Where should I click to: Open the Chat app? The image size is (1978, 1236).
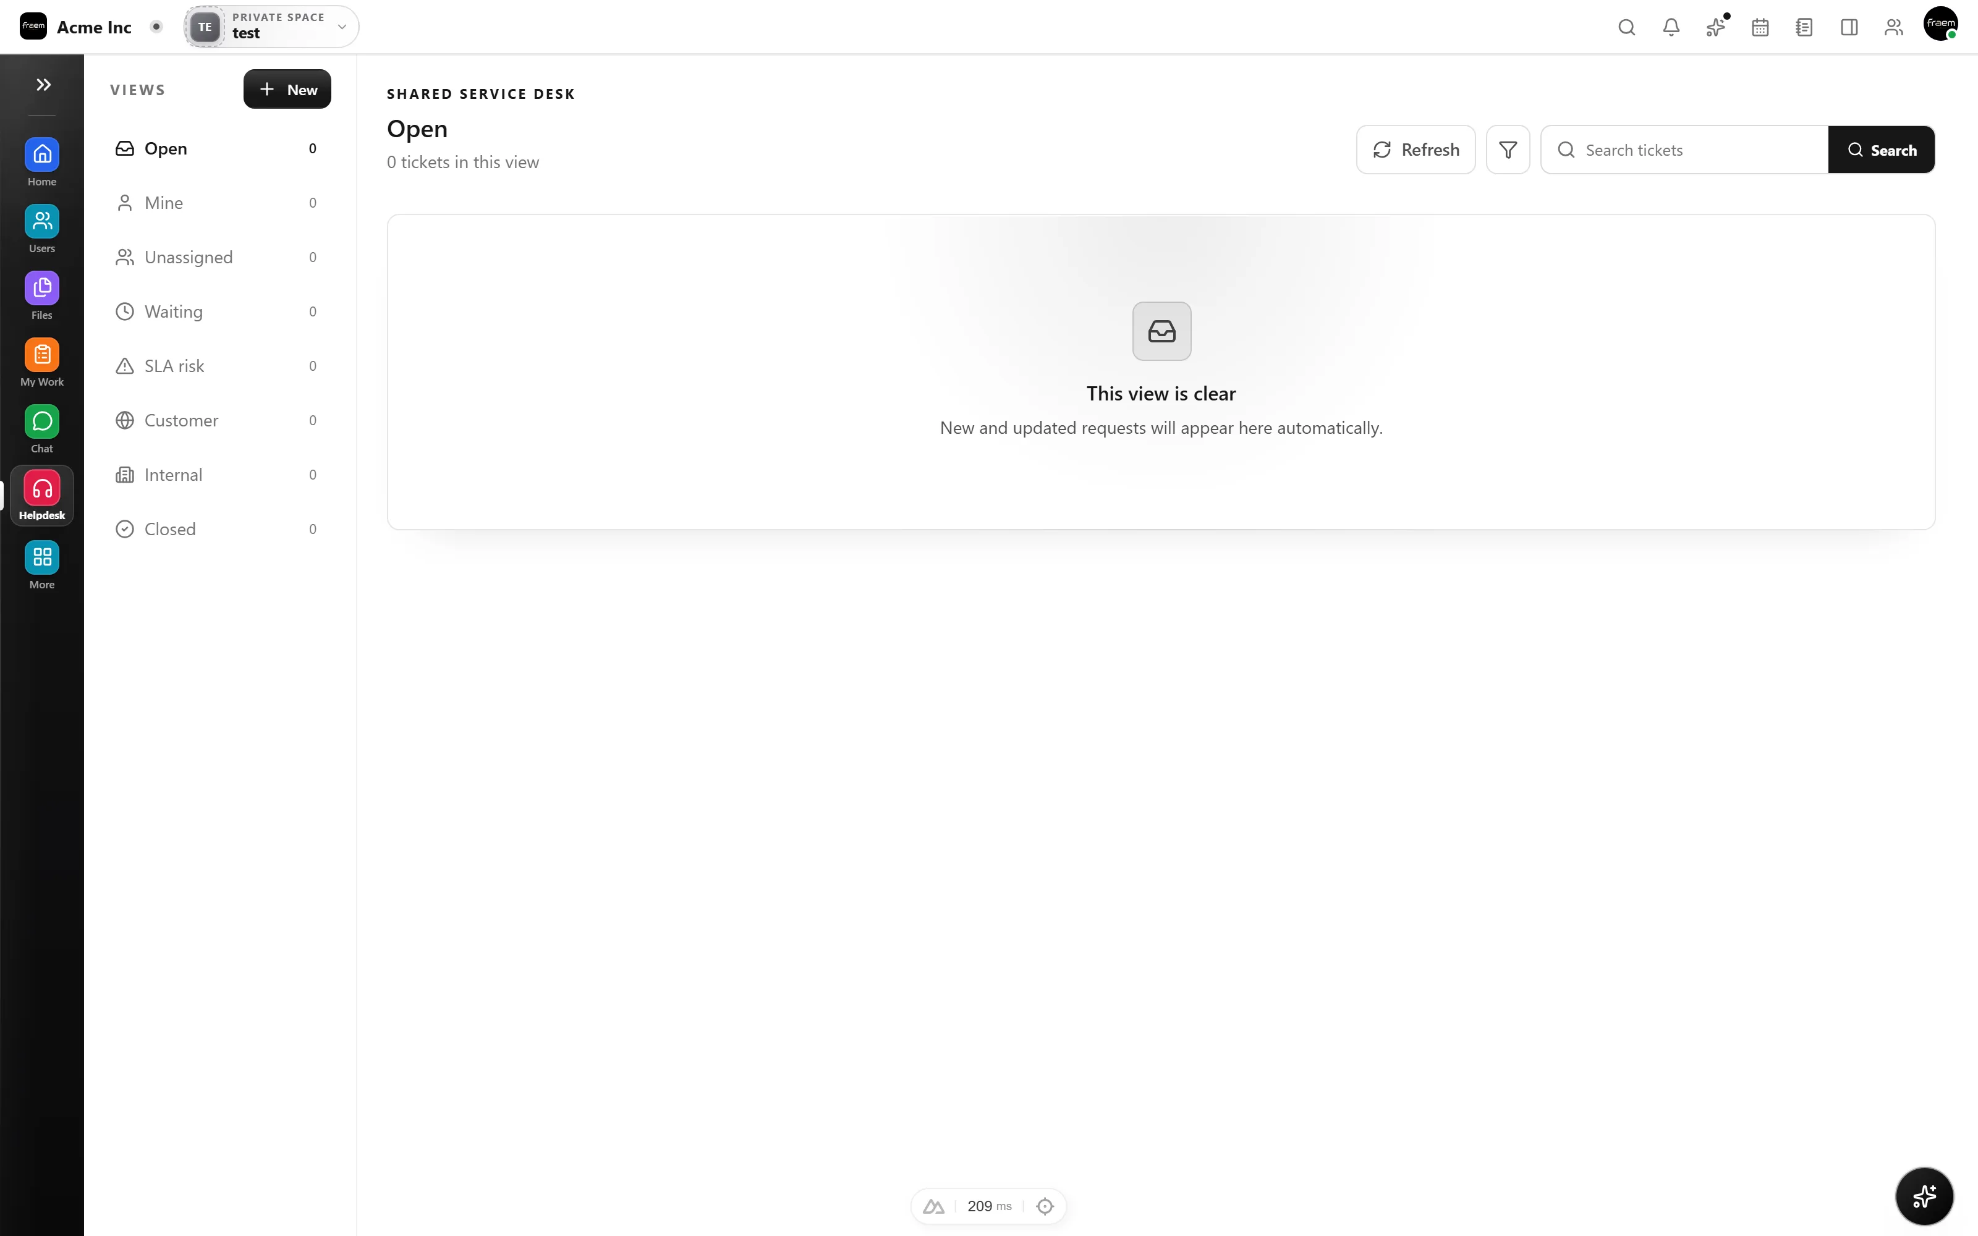point(41,429)
